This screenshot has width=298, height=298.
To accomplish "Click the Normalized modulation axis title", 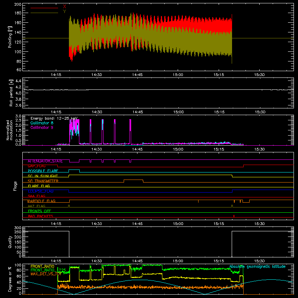I will [10, 130].
